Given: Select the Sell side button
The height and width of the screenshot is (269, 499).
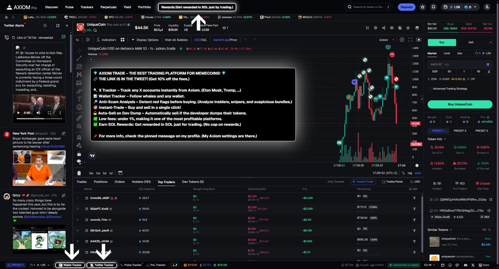Looking at the screenshot, I should pos(471,42).
